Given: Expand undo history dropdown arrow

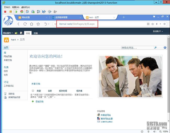Looking at the screenshot, I should point(49,24).
